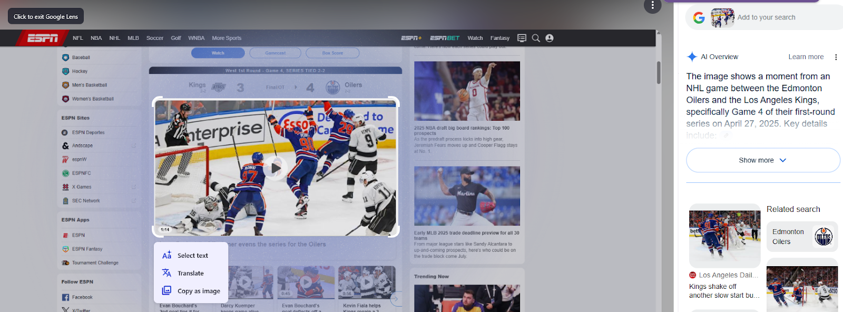This screenshot has height=312, width=843.
Task: Open MLB trade deadline preview thumbnail
Action: pyautogui.click(x=467, y=196)
